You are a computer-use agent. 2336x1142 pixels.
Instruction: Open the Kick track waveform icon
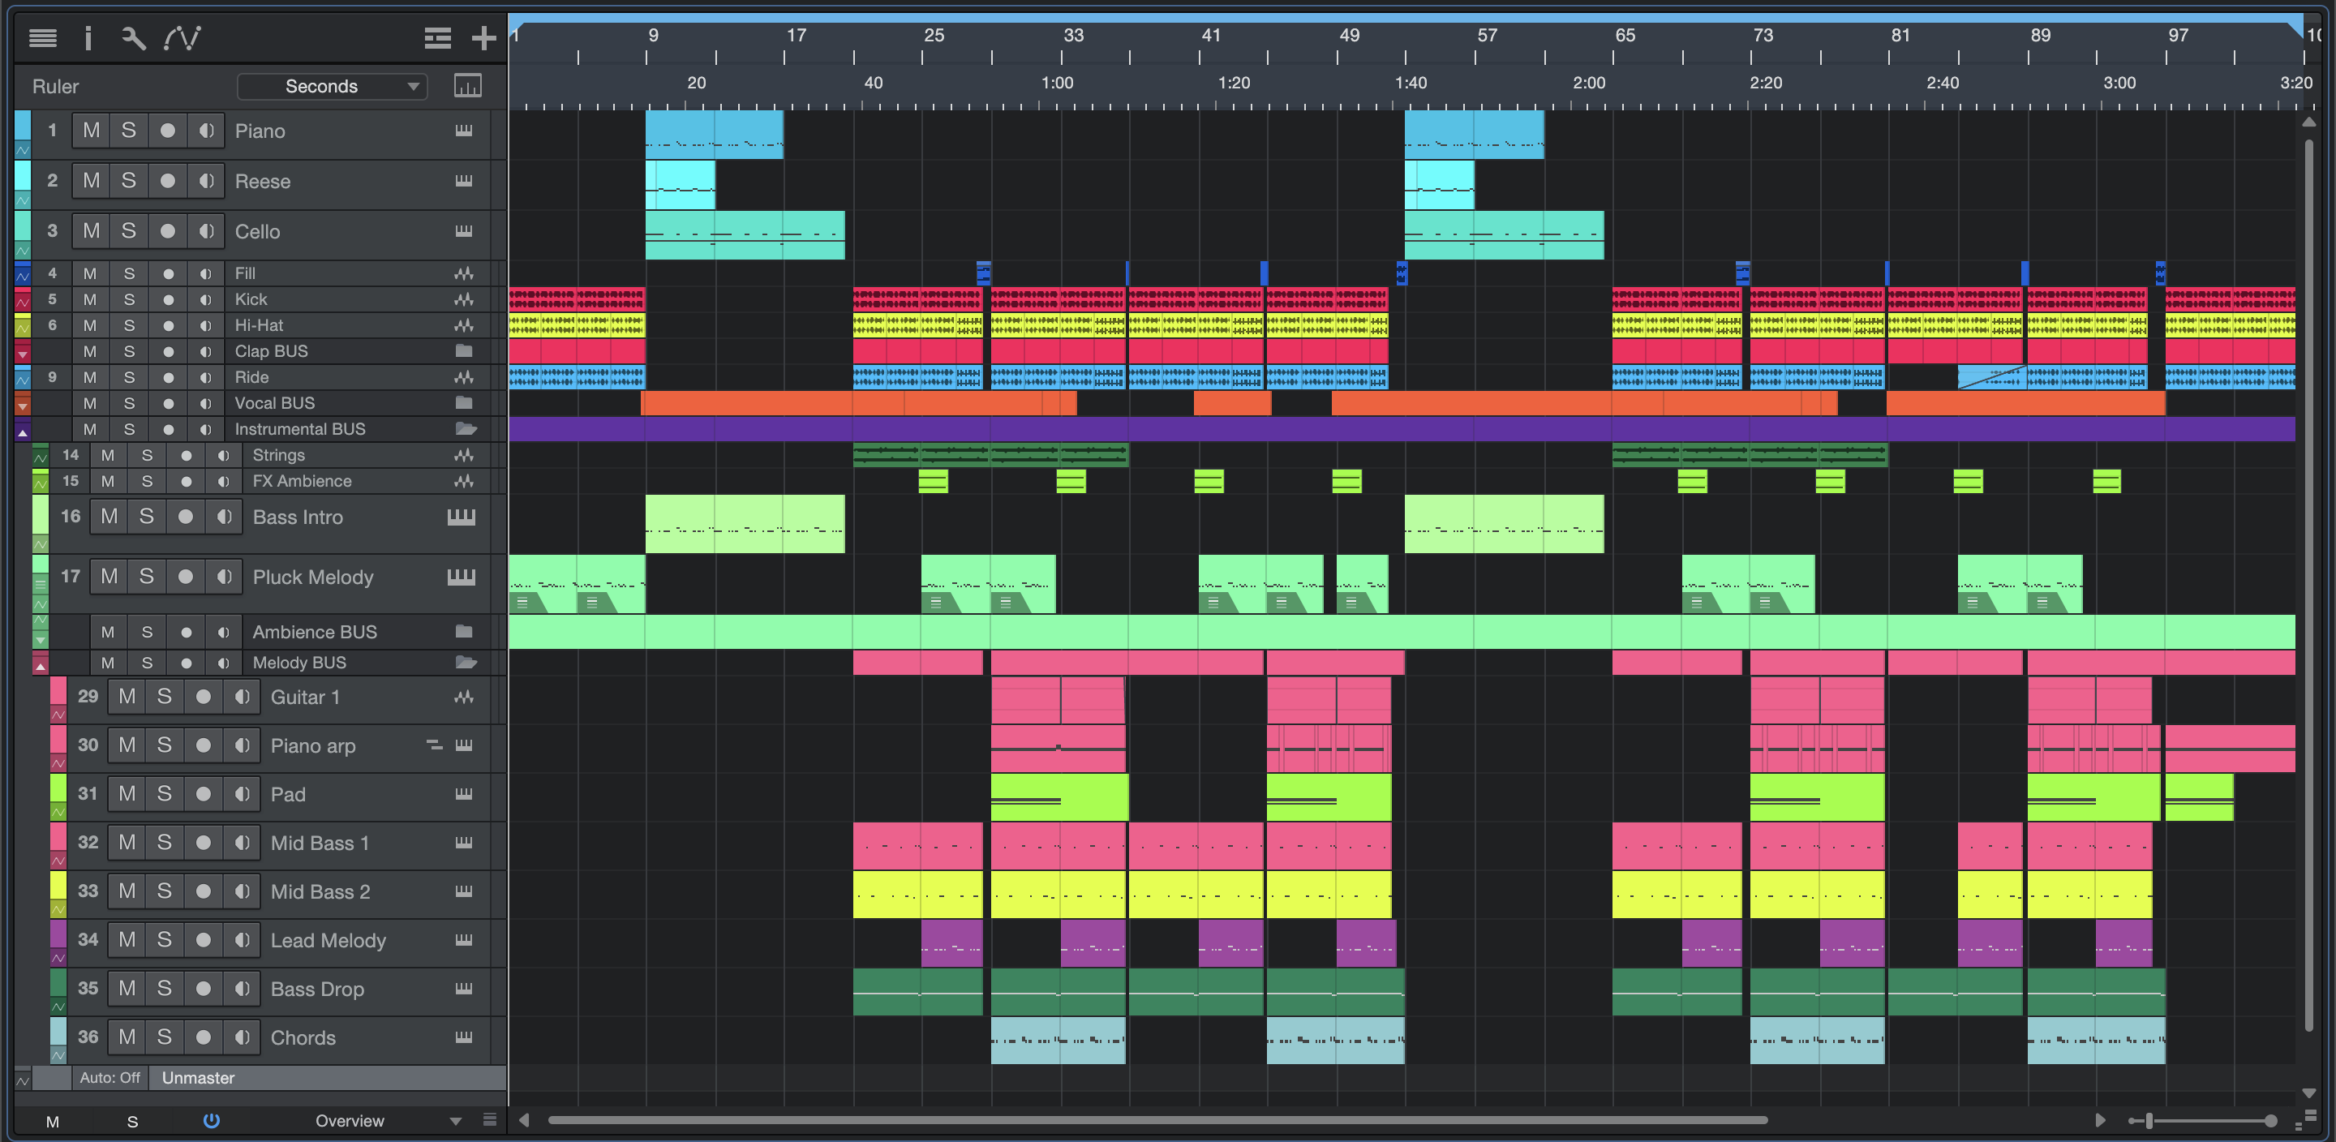(464, 299)
